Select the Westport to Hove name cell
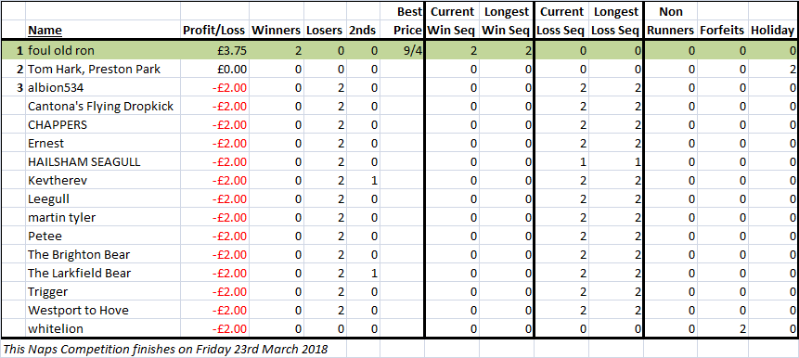The image size is (799, 358). (102, 310)
